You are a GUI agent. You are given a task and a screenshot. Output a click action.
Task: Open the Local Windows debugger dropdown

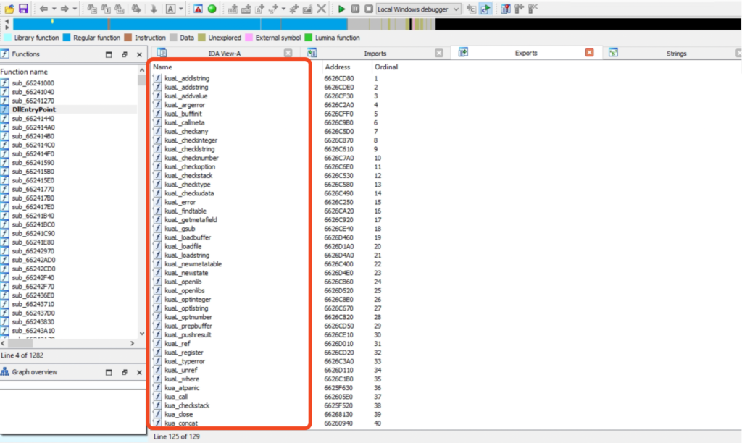pos(457,8)
